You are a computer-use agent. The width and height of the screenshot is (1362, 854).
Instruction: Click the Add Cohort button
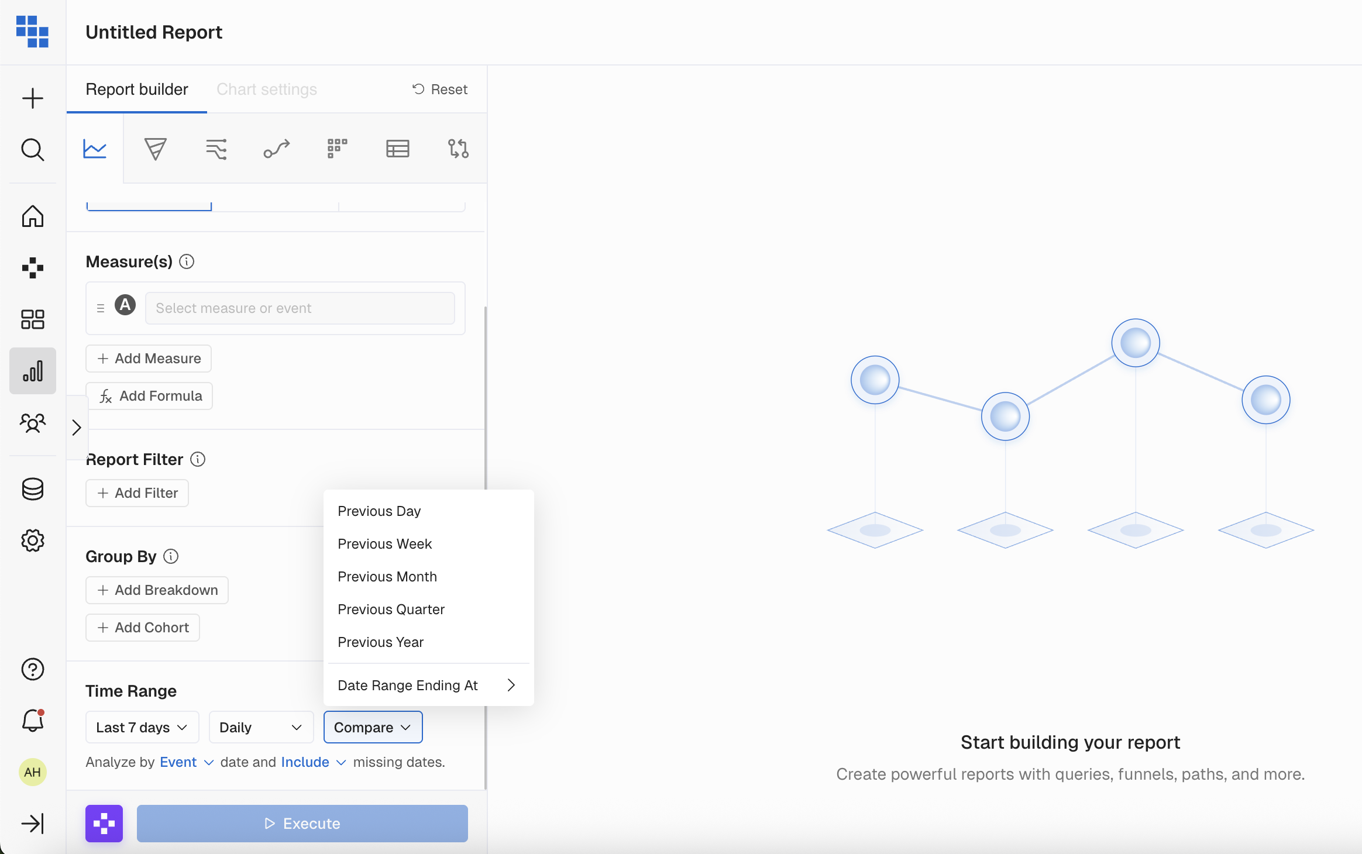coord(143,628)
